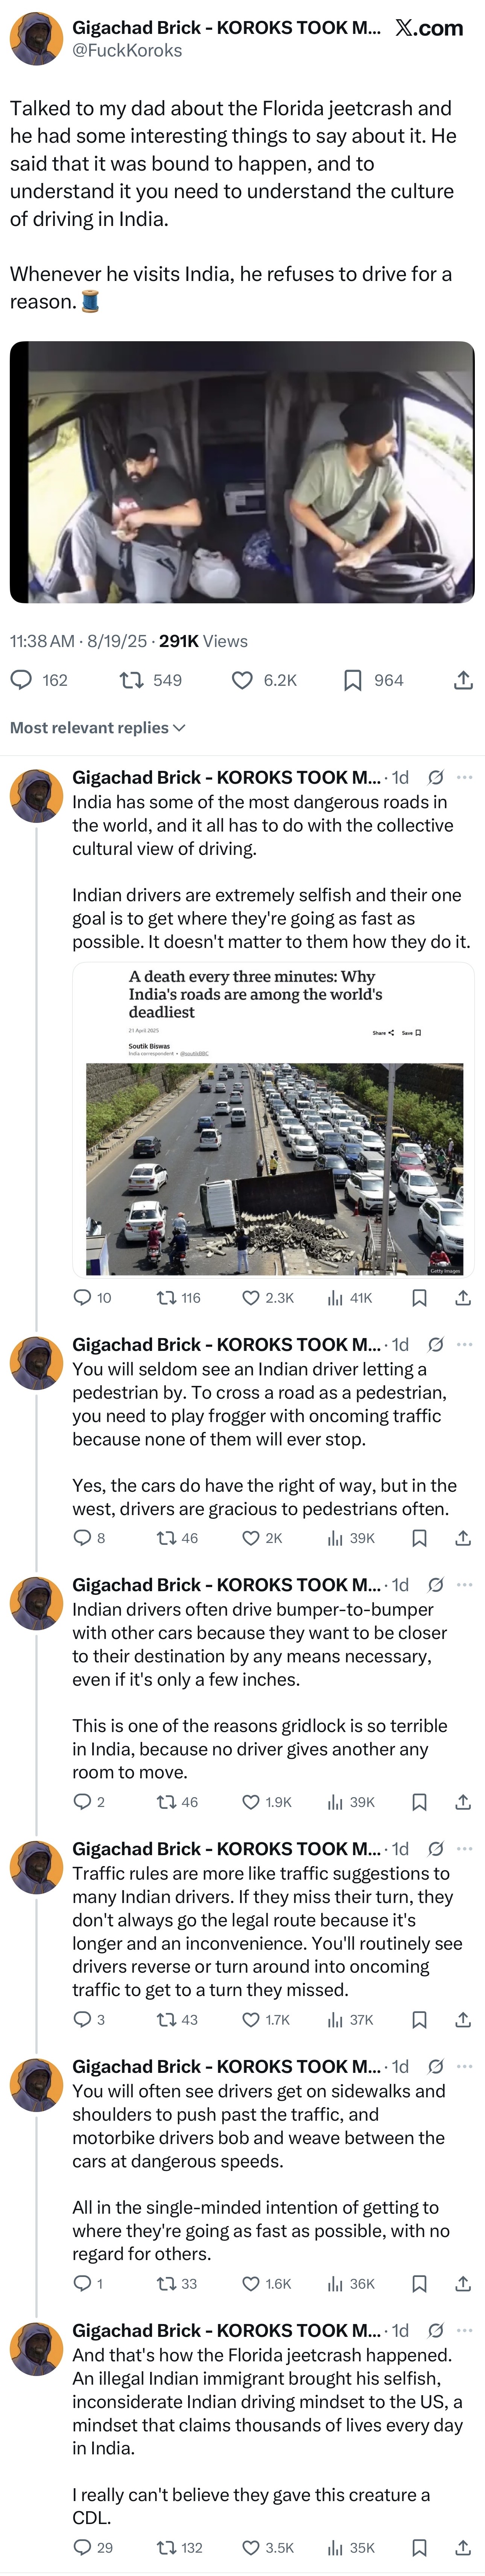Bookmark the main post with 964 saves
This screenshot has height=2576, width=485.
(x=352, y=681)
